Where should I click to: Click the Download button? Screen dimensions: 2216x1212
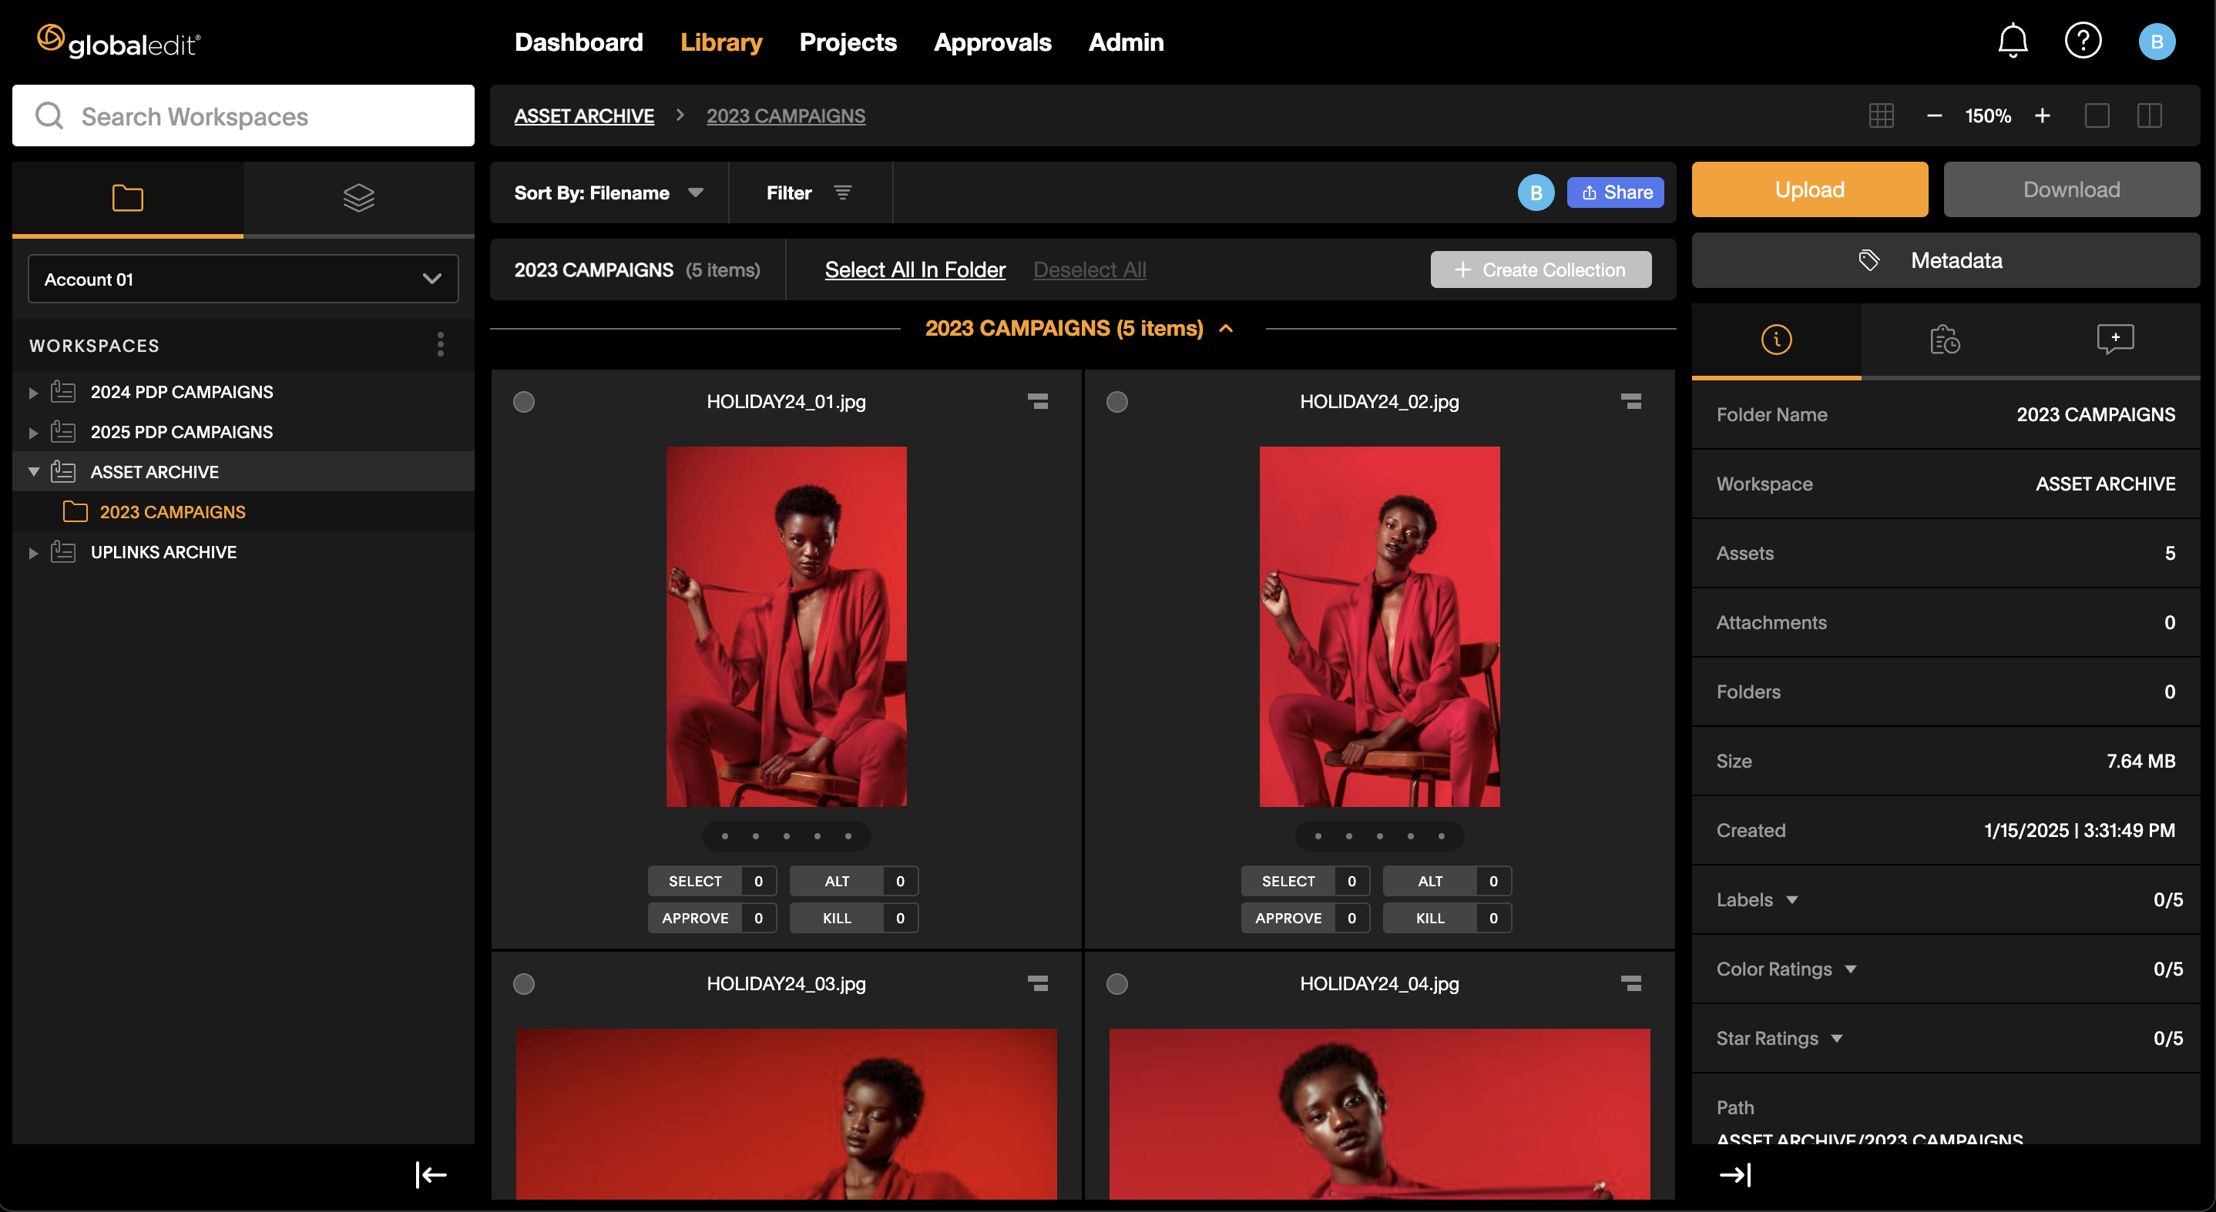pyautogui.click(x=2071, y=190)
